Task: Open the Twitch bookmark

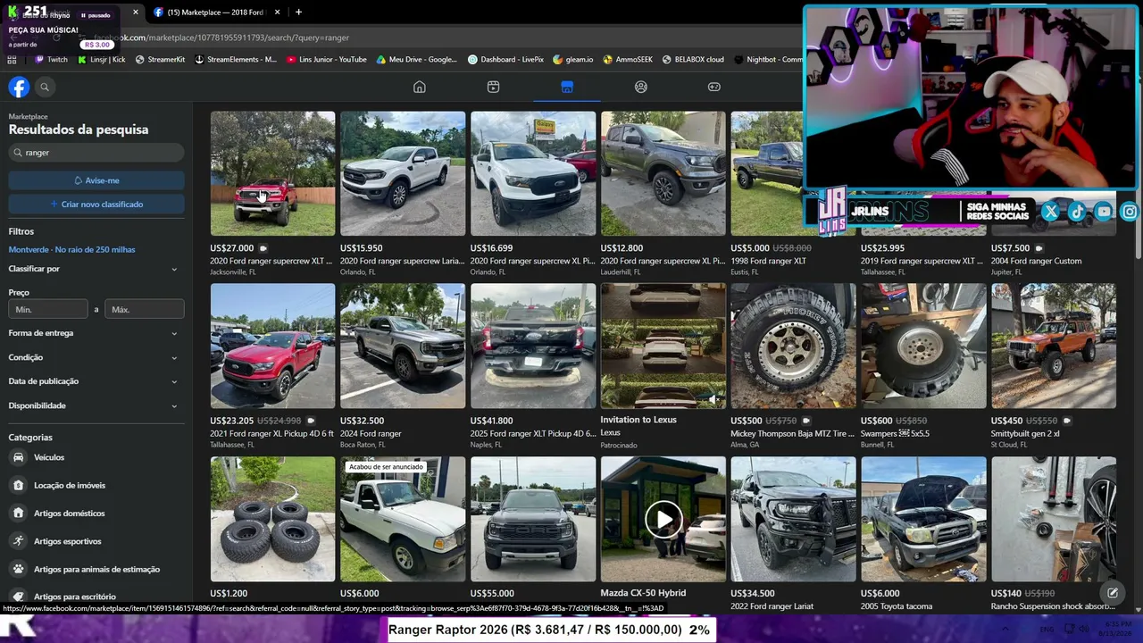Action: point(51,60)
